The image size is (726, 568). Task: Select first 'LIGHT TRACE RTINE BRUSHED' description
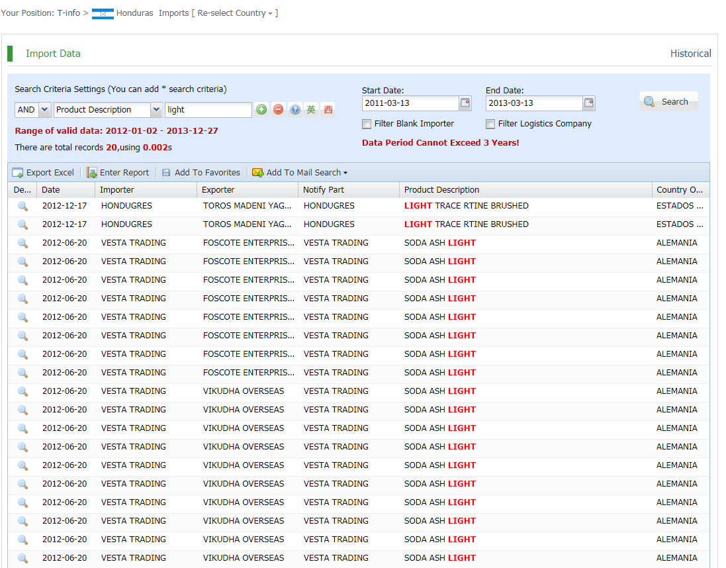[467, 206]
